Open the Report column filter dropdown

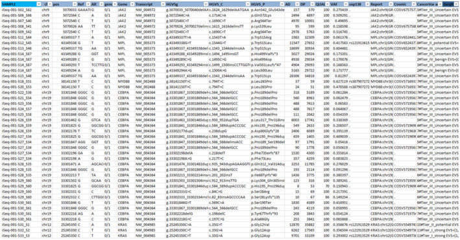coord(391,5)
